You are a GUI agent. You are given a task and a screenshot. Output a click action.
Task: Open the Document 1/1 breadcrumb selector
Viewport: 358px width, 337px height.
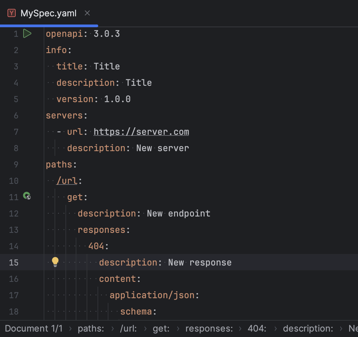click(34, 328)
